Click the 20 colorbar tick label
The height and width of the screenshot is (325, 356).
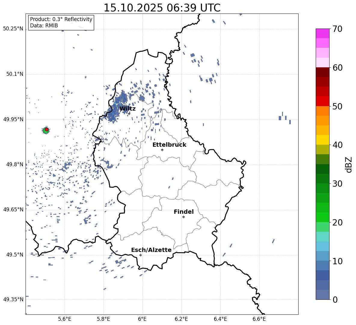(338, 222)
